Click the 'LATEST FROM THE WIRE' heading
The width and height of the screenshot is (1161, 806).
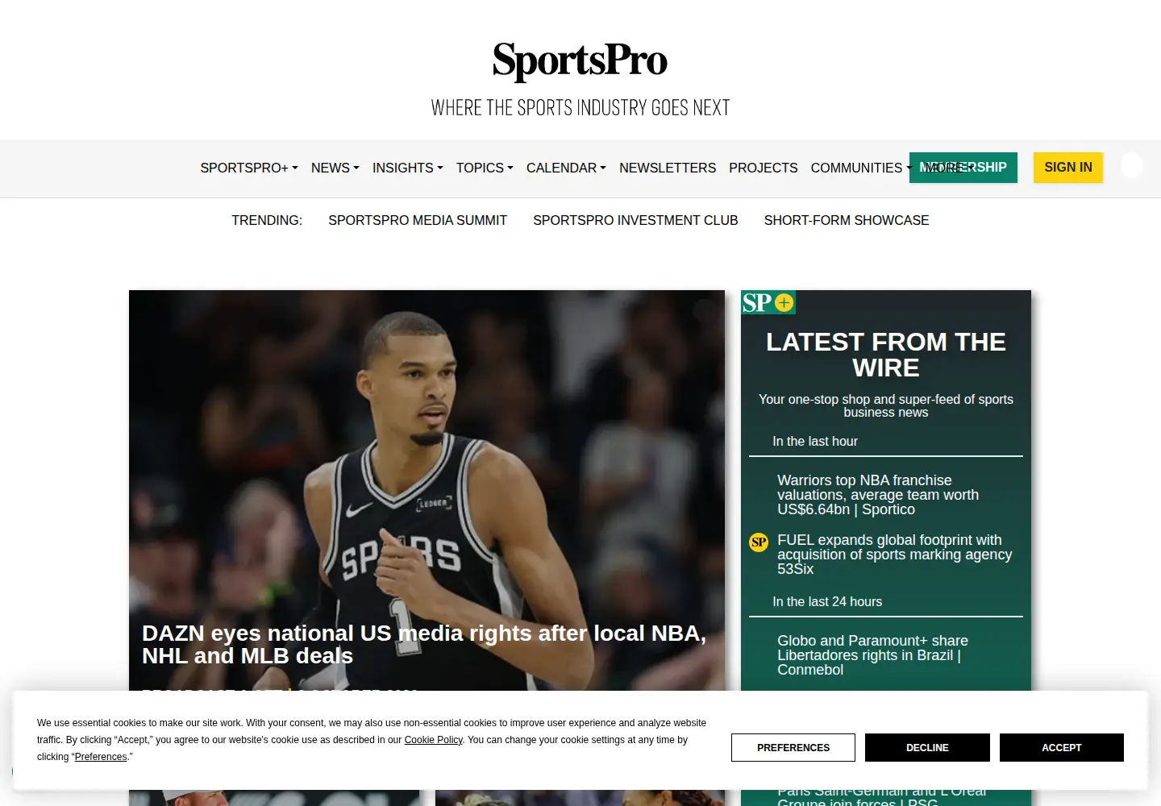886,355
